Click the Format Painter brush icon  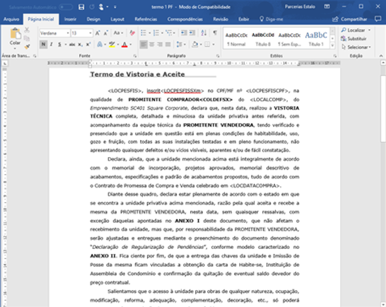[27, 46]
